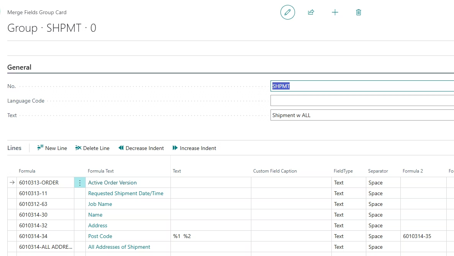Click Delete Line in Lines toolbar

[92, 148]
